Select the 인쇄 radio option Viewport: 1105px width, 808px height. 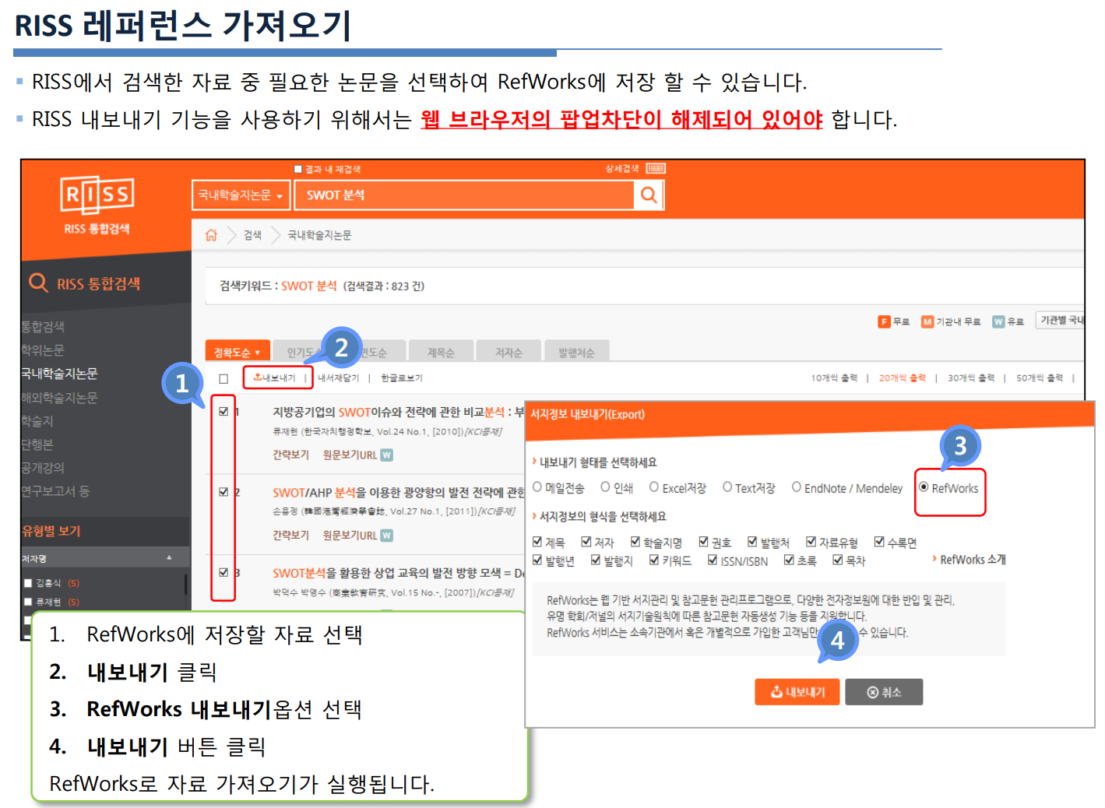(605, 487)
